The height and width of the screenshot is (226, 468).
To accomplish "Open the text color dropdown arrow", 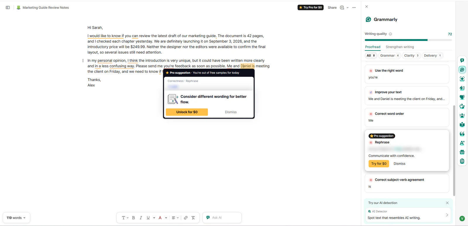I will (x=166, y=218).
